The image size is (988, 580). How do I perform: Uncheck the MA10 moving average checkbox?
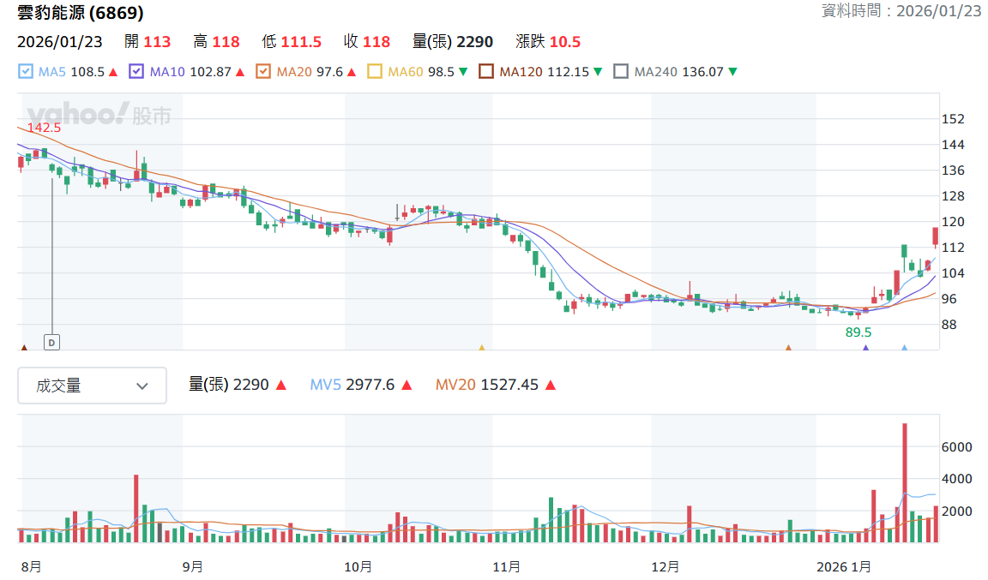click(x=136, y=72)
